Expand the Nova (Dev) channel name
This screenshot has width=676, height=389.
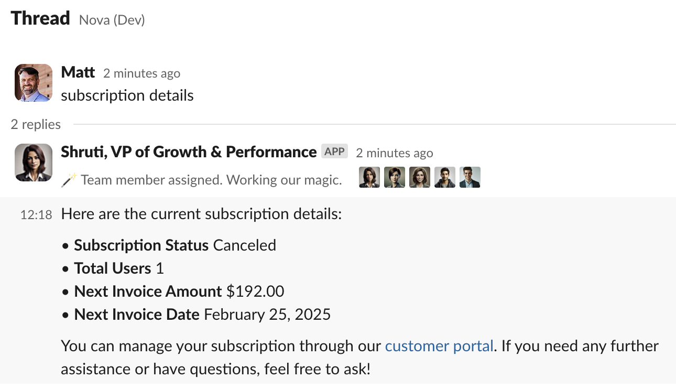pyautogui.click(x=112, y=20)
